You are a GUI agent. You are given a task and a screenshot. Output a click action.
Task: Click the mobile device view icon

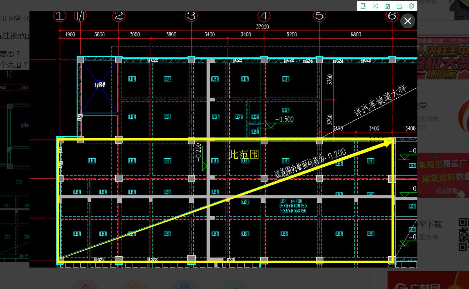[363, 6]
